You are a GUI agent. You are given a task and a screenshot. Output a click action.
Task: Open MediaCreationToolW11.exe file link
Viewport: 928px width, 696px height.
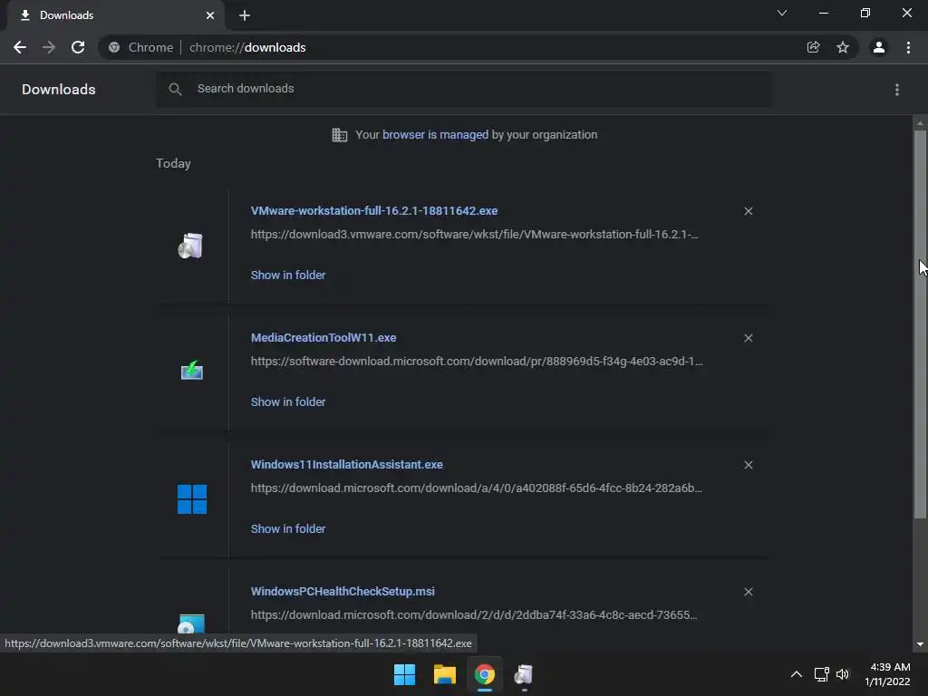click(x=324, y=337)
